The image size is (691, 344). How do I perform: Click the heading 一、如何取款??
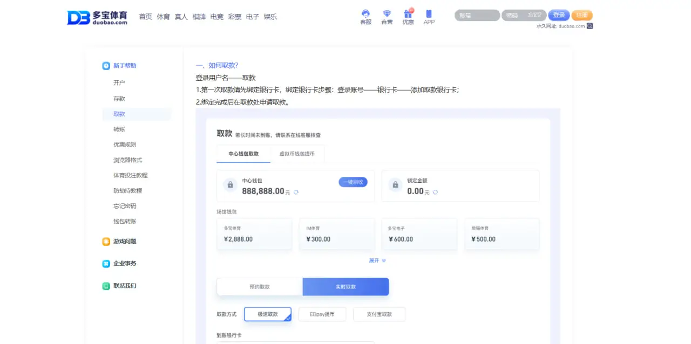coord(217,66)
